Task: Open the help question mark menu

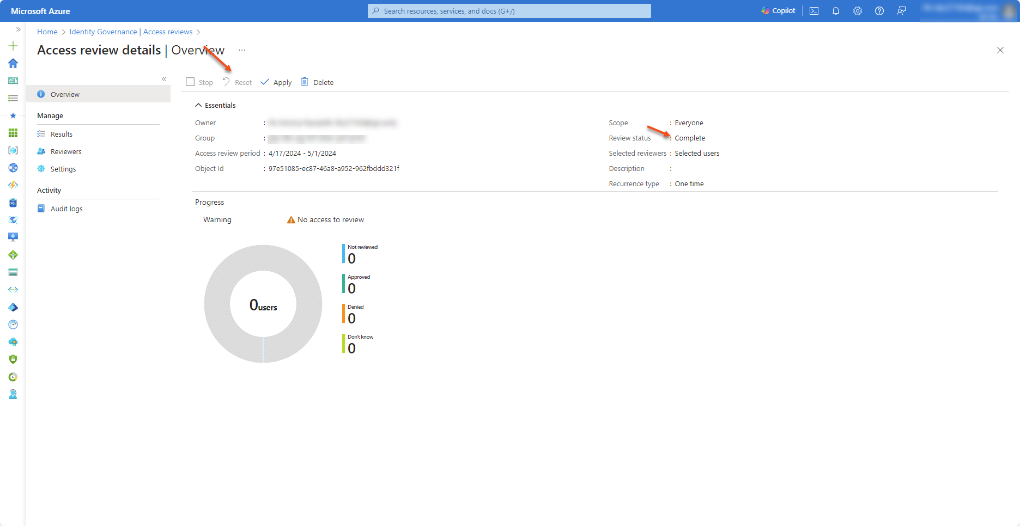Action: click(x=879, y=11)
